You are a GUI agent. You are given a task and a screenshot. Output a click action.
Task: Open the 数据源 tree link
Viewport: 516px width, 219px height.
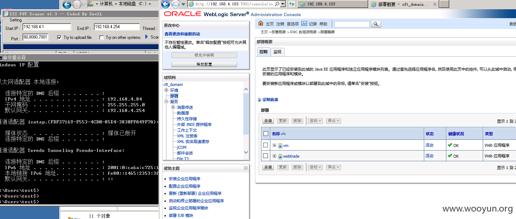pos(183,113)
